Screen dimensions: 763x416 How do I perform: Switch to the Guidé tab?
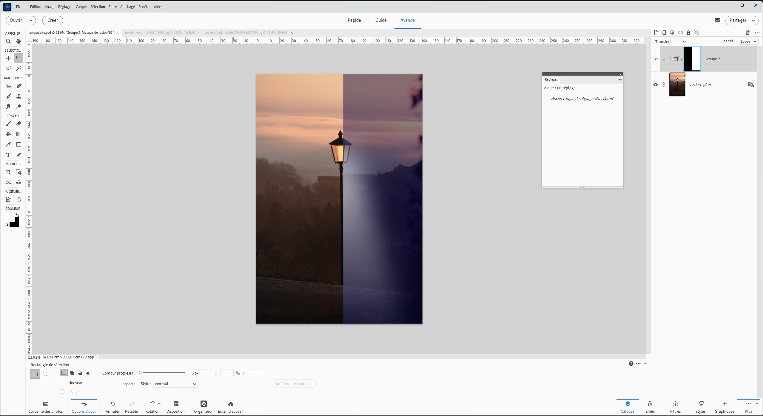(x=381, y=20)
